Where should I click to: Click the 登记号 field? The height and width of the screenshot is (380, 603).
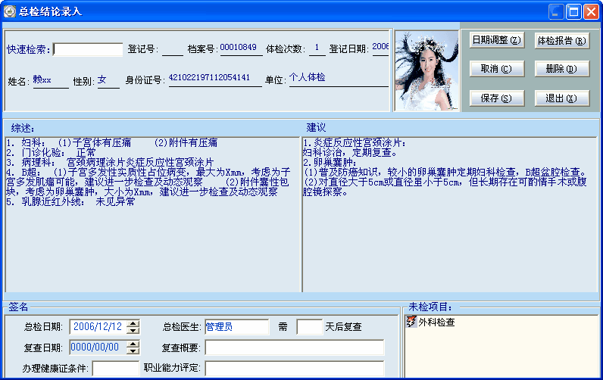coord(172,48)
